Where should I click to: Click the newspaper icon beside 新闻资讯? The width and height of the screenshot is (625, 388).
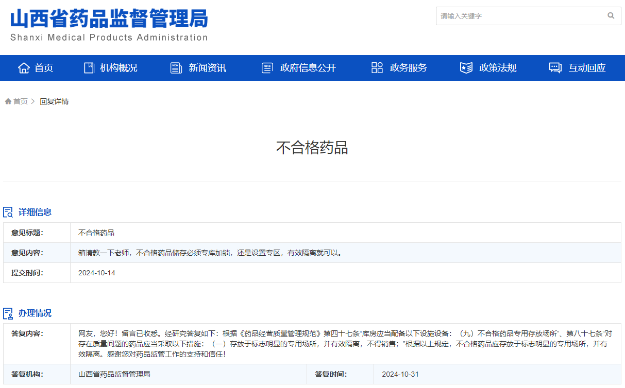coord(176,68)
